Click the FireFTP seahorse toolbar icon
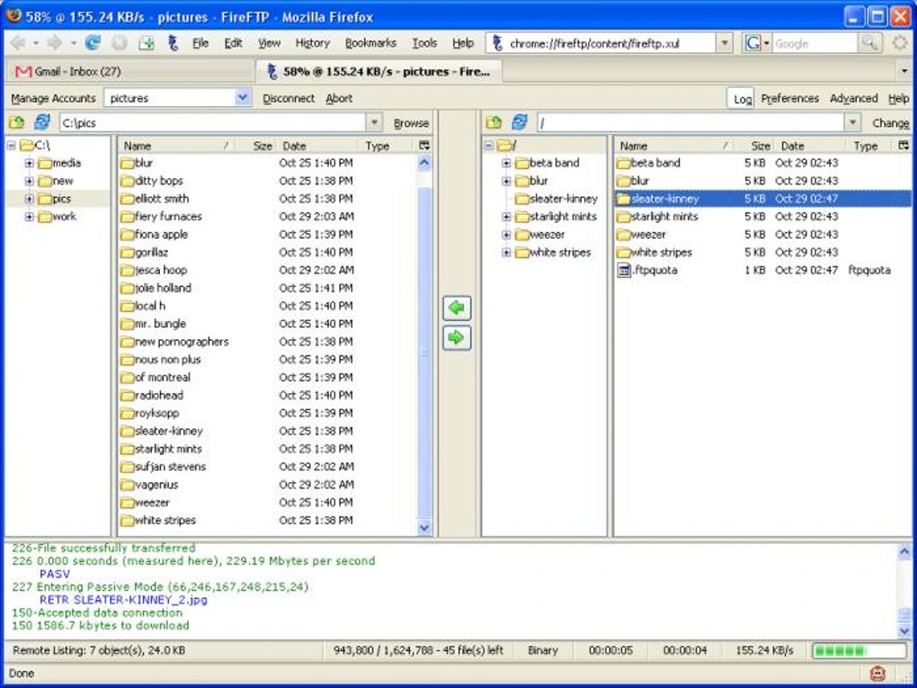Viewport: 917px width, 688px height. (x=174, y=42)
